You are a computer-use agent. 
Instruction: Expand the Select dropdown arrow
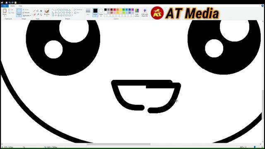tap(19, 16)
